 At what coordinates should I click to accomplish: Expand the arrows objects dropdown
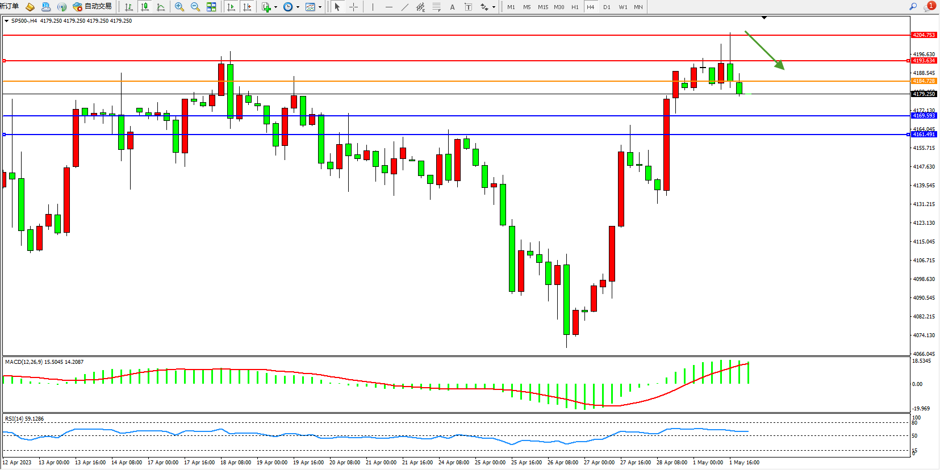(x=494, y=7)
